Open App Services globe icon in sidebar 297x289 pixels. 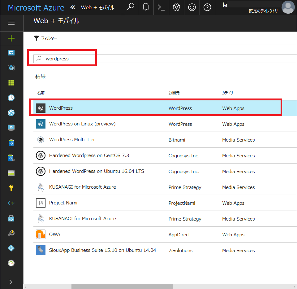[x=11, y=113]
